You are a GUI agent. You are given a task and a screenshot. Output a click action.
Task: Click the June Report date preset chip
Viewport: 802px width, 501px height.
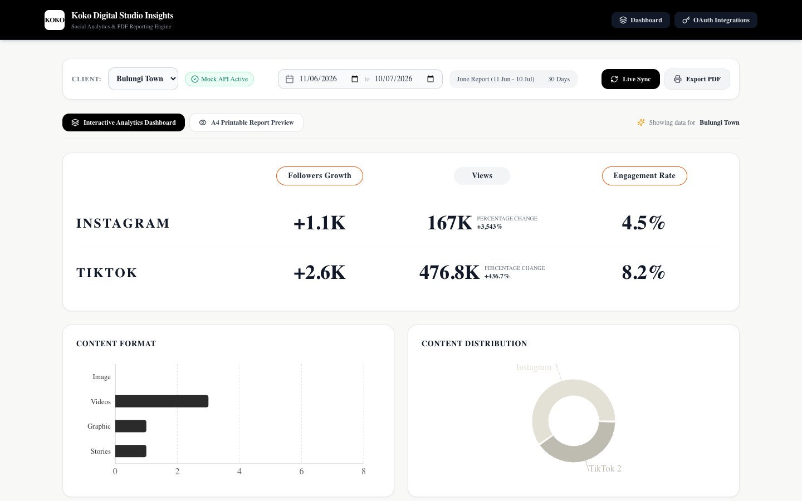pyautogui.click(x=514, y=79)
